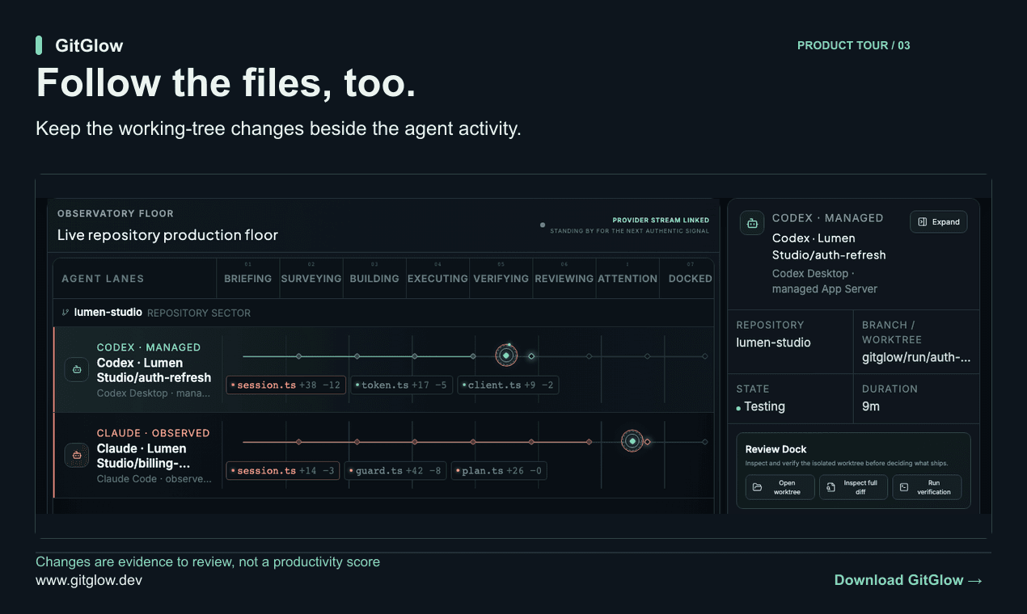Viewport: 1027px width, 614px height.
Task: Click first diamond node on Claude timeline
Action: pos(298,442)
